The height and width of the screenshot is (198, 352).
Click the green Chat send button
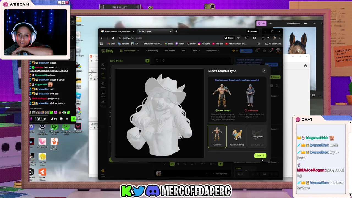click(x=73, y=119)
